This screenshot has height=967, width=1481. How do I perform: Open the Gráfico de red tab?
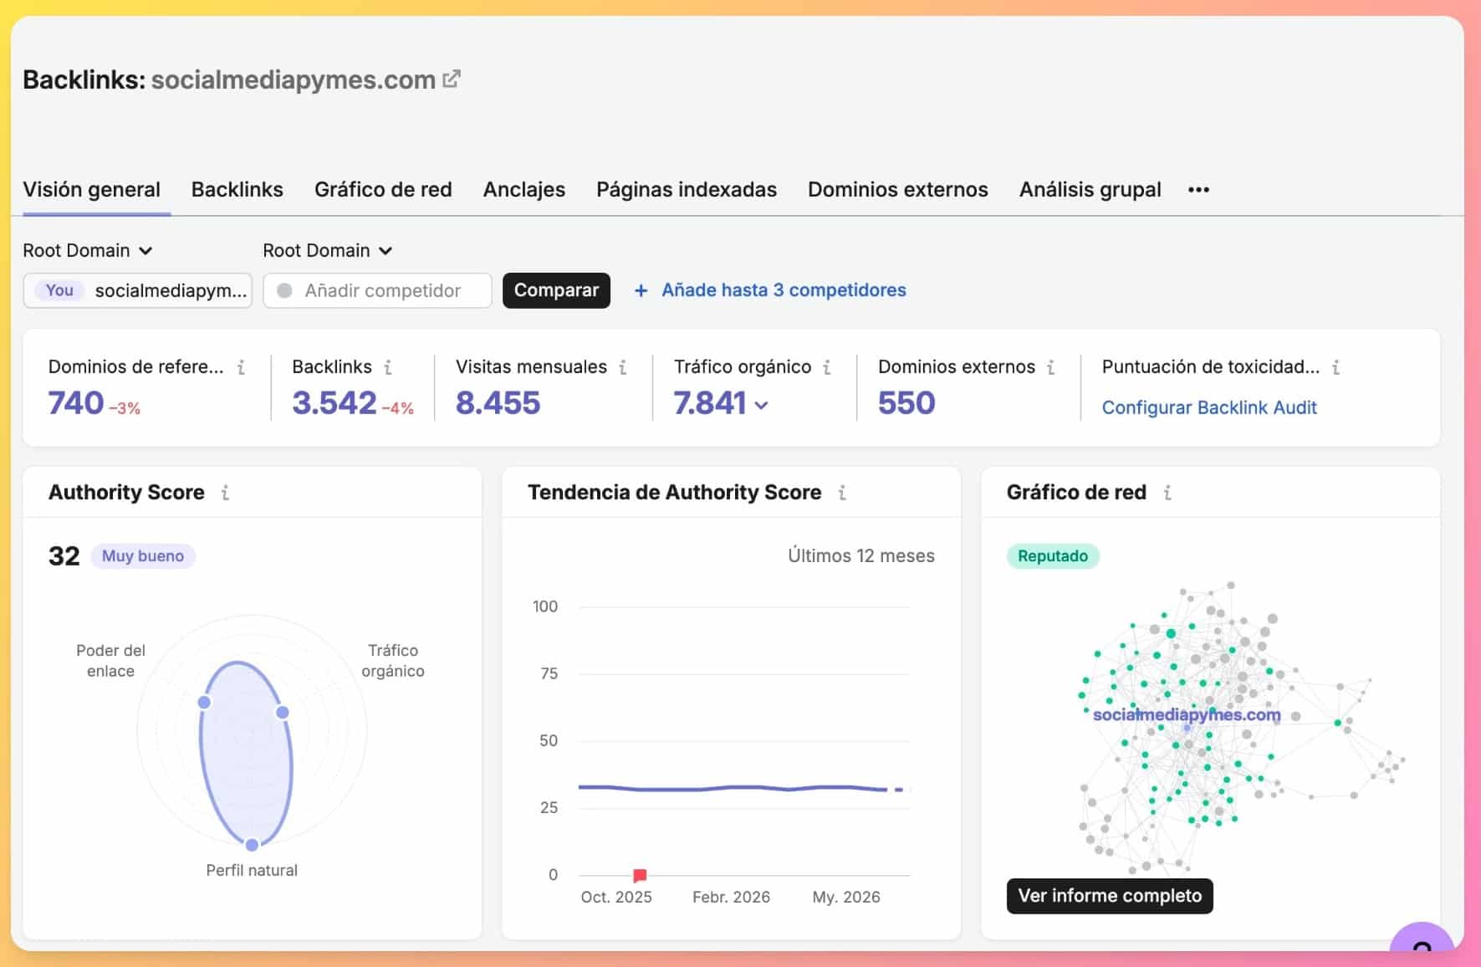383,189
